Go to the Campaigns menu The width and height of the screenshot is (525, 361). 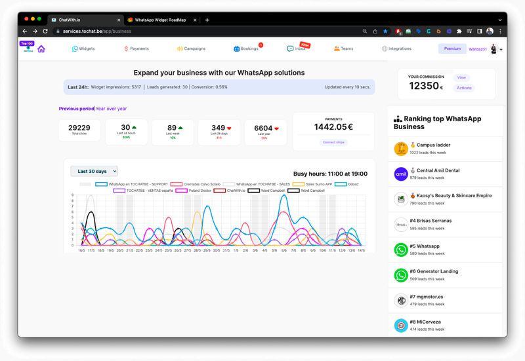pos(191,48)
